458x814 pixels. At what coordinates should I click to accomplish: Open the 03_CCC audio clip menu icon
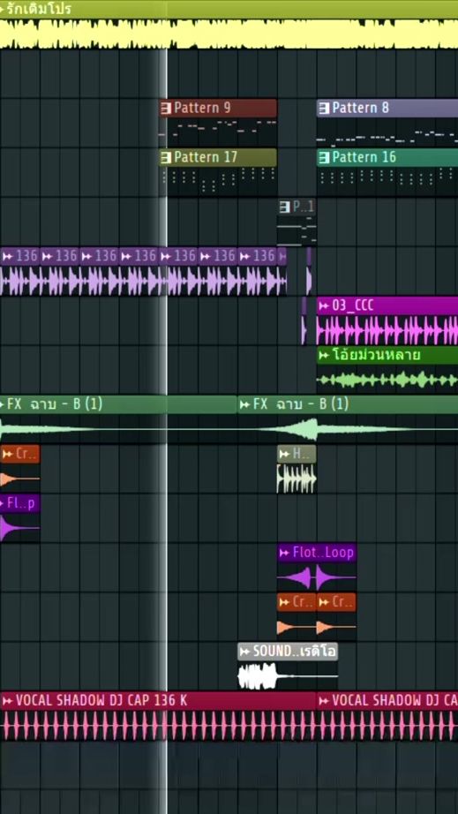coord(324,305)
